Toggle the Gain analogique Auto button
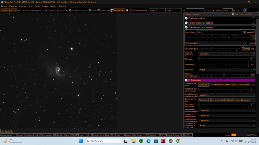Screen dimensions: 259x145 (x=247, y=49)
